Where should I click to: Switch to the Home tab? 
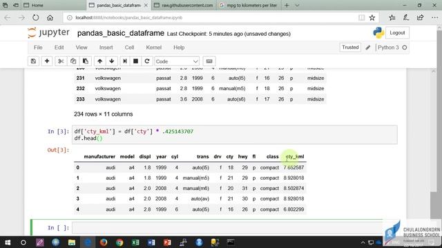click(x=54, y=5)
